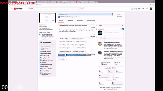Switch to the HandBrake browser tab
Viewport: 163px width, 91px height.
[65, 2]
